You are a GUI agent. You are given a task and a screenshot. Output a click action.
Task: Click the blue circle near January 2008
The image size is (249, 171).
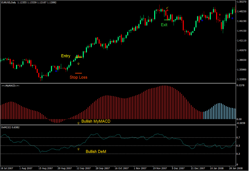click(x=232, y=18)
